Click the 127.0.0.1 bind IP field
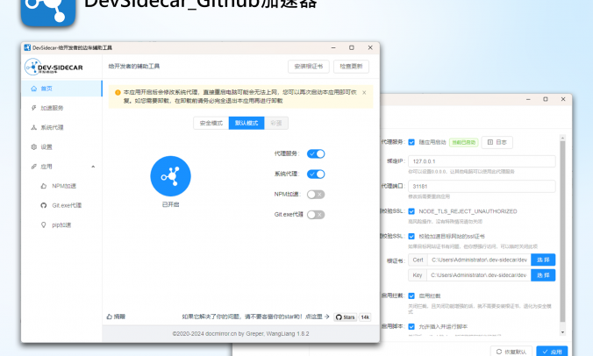 point(482,161)
